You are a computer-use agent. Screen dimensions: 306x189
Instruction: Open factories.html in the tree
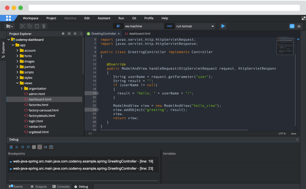click(38, 105)
